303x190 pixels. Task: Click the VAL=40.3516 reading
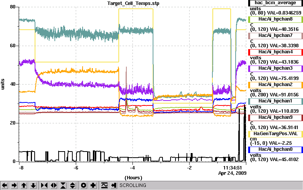click(284, 29)
